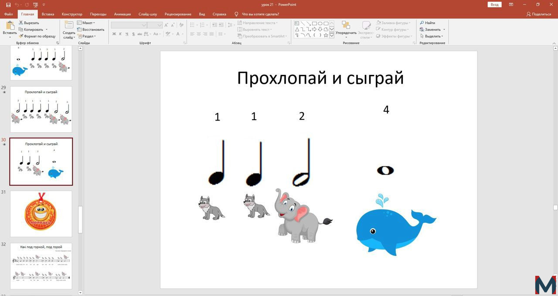
Task: Open Буфер обмена dialog launcher
Action: pyautogui.click(x=58, y=43)
